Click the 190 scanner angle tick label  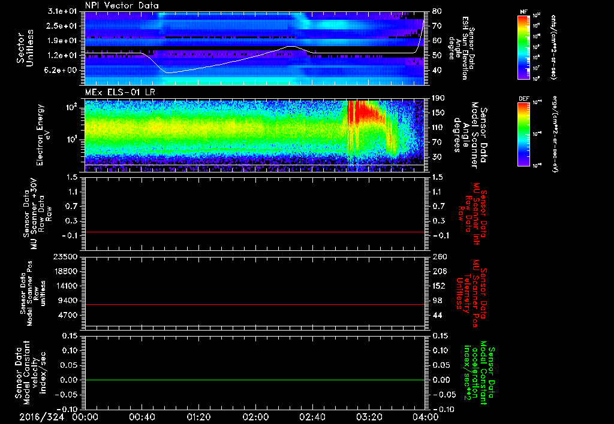(x=438, y=98)
